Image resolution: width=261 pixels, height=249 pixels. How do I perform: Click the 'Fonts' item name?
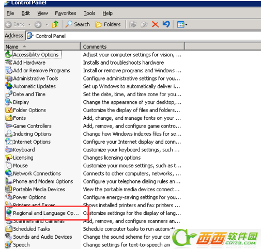[x=20, y=118]
